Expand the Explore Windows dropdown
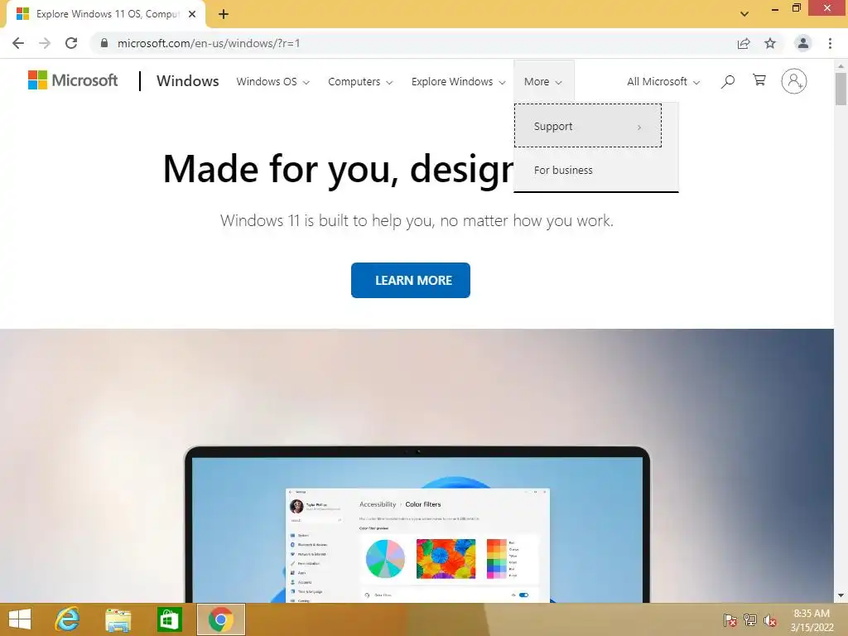The image size is (848, 636). tap(459, 82)
